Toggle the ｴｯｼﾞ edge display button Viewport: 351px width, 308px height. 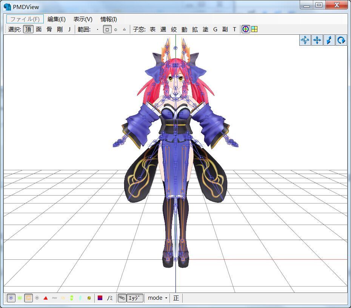[135, 298]
